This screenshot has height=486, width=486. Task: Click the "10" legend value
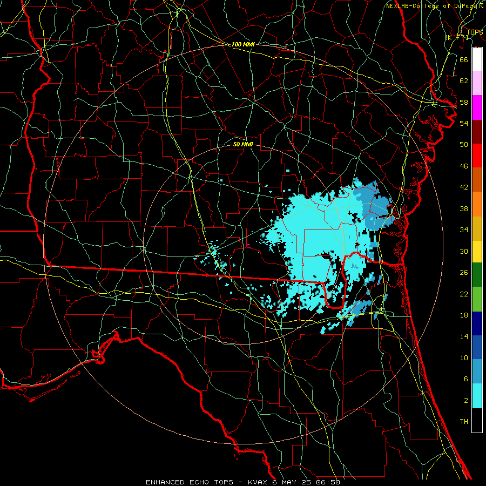tap(464, 358)
